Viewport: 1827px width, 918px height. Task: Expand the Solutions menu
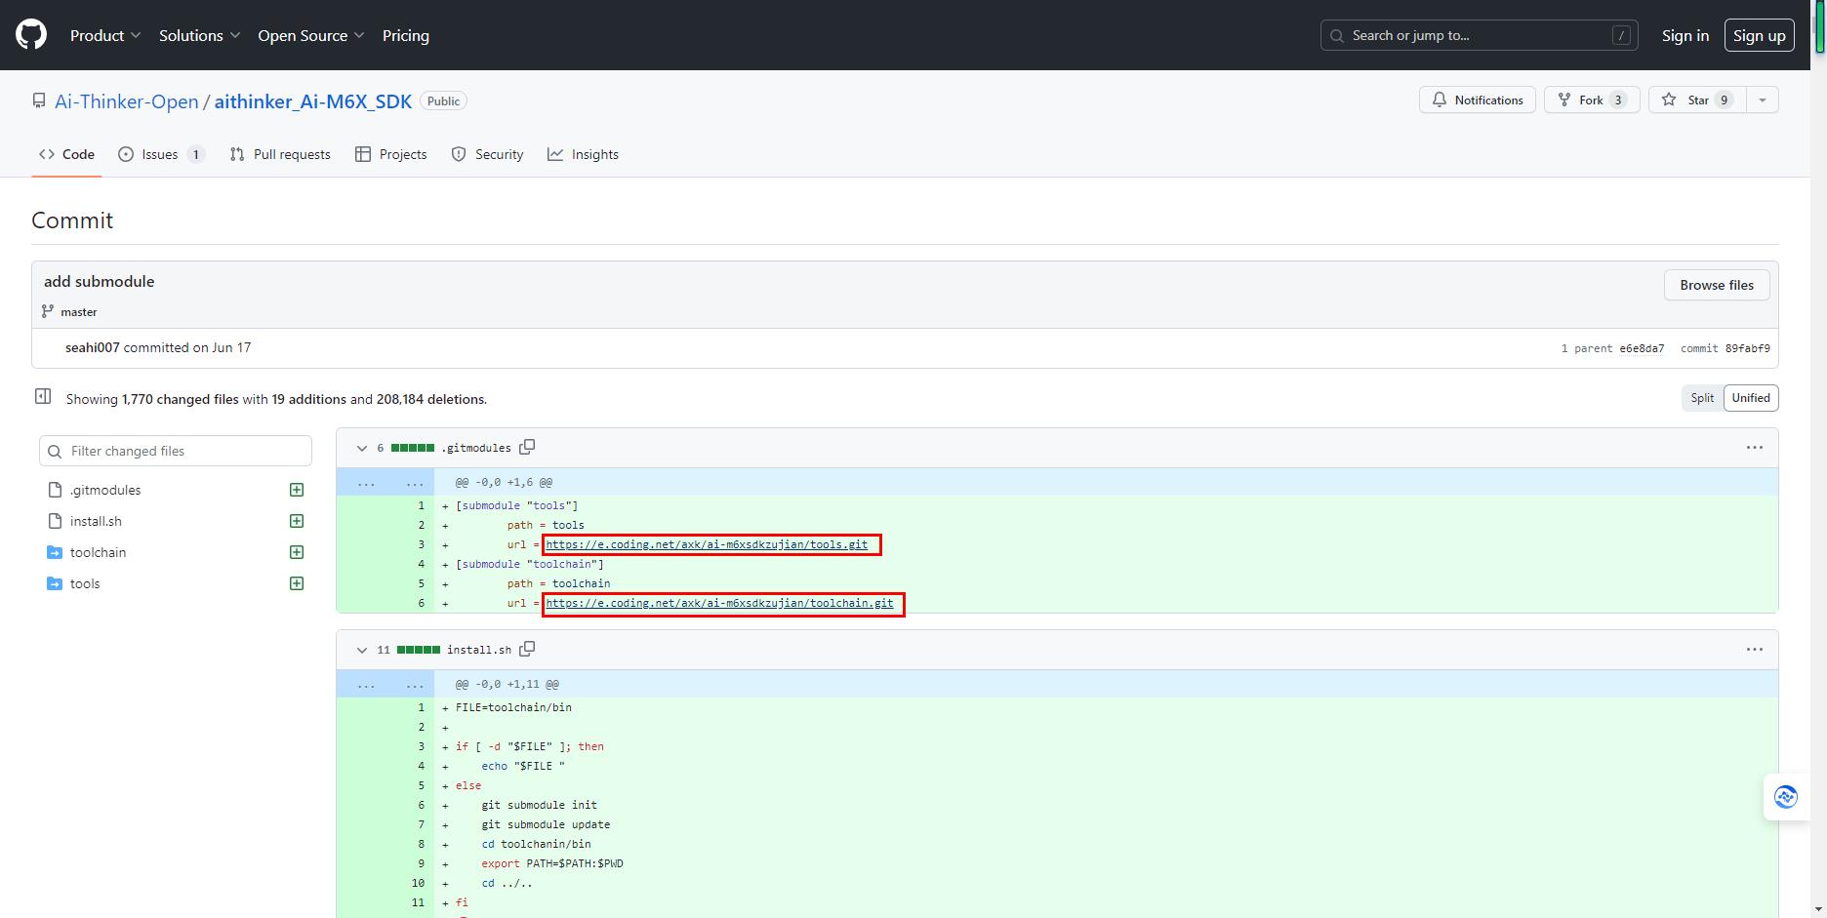200,35
